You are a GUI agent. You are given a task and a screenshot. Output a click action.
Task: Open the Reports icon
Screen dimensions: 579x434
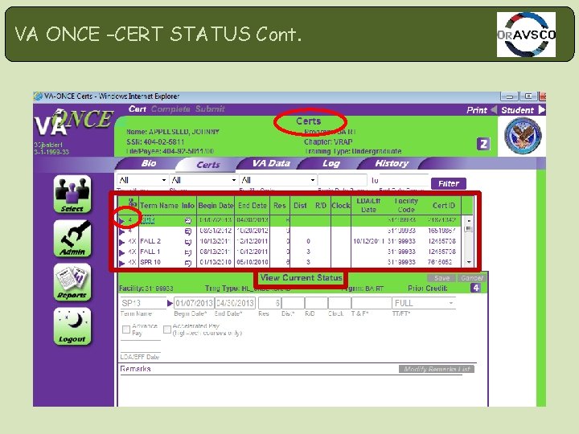click(72, 282)
